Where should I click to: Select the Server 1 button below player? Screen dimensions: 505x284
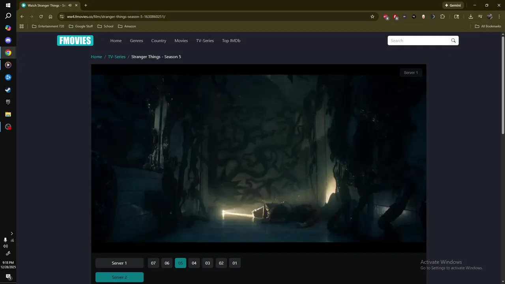tap(120, 263)
